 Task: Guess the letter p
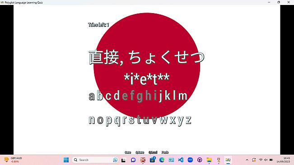[109, 121]
